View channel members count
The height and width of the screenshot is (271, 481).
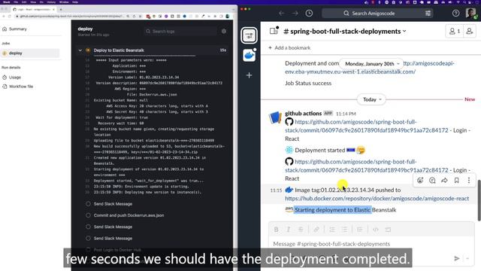[x=454, y=31]
